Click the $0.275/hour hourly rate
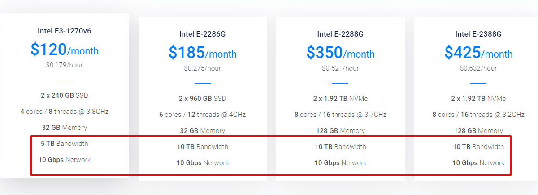The width and height of the screenshot is (538, 195). 203,68
